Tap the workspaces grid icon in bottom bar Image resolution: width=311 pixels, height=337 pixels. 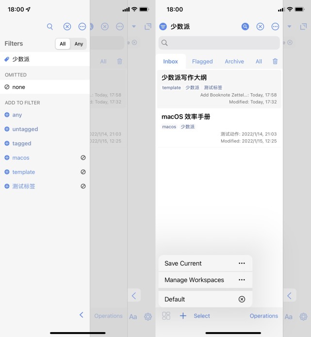[166, 316]
